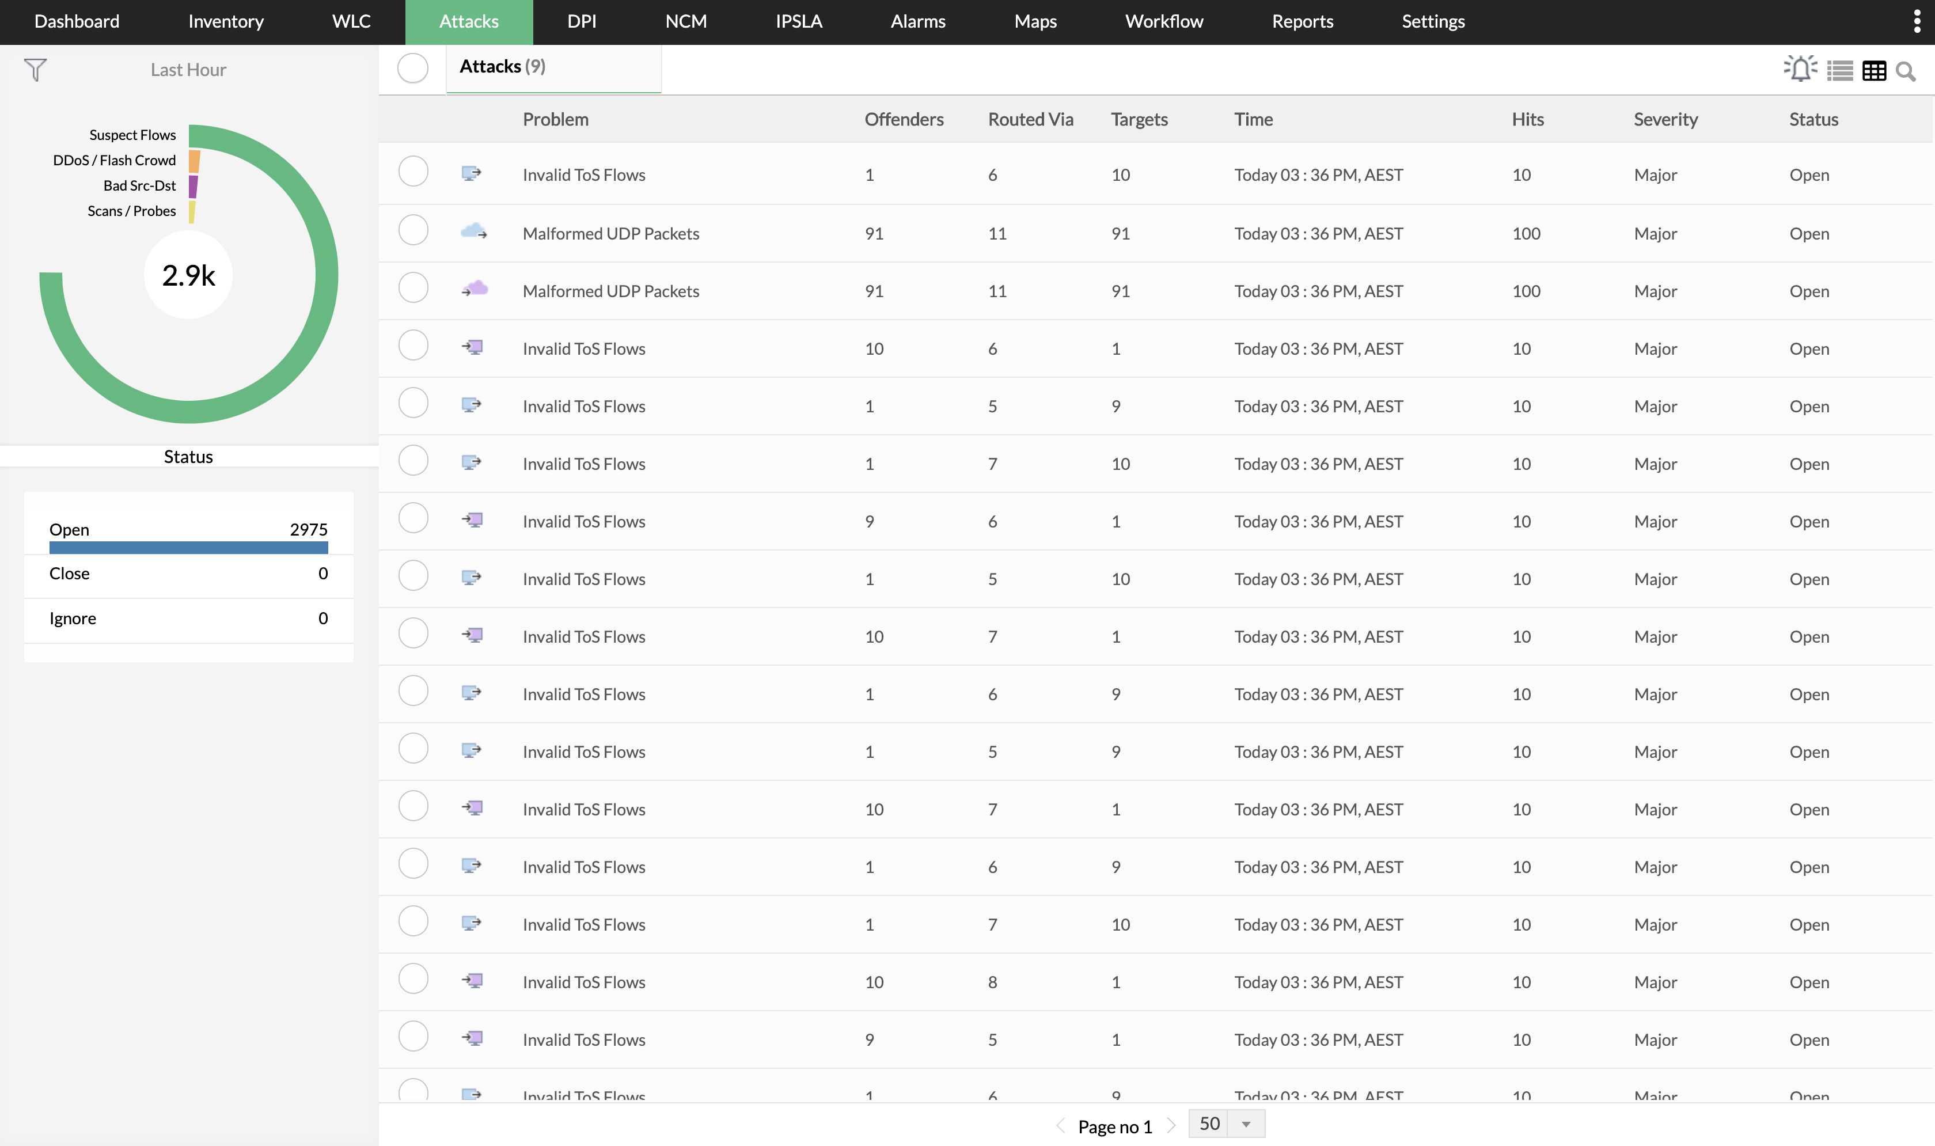Toggle the select-all circle beside Attacks tab
Screen dimensions: 1935x1146
413,68
